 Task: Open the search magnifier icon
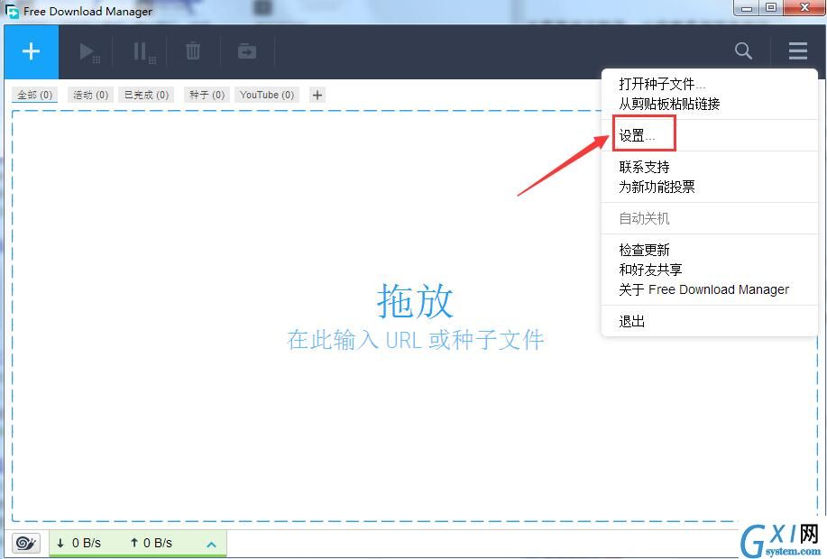pos(743,51)
